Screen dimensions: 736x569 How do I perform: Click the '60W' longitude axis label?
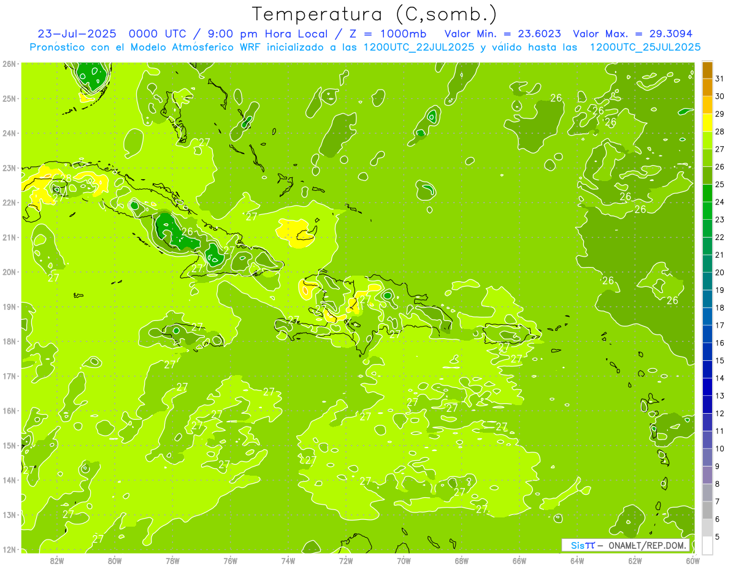[x=693, y=560]
